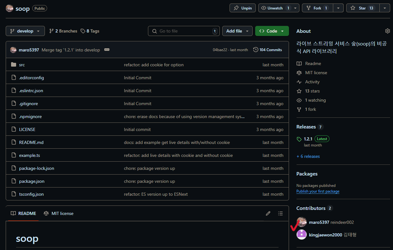Open the Contributors heading link
The width and height of the screenshot is (393, 250).
pos(311,208)
